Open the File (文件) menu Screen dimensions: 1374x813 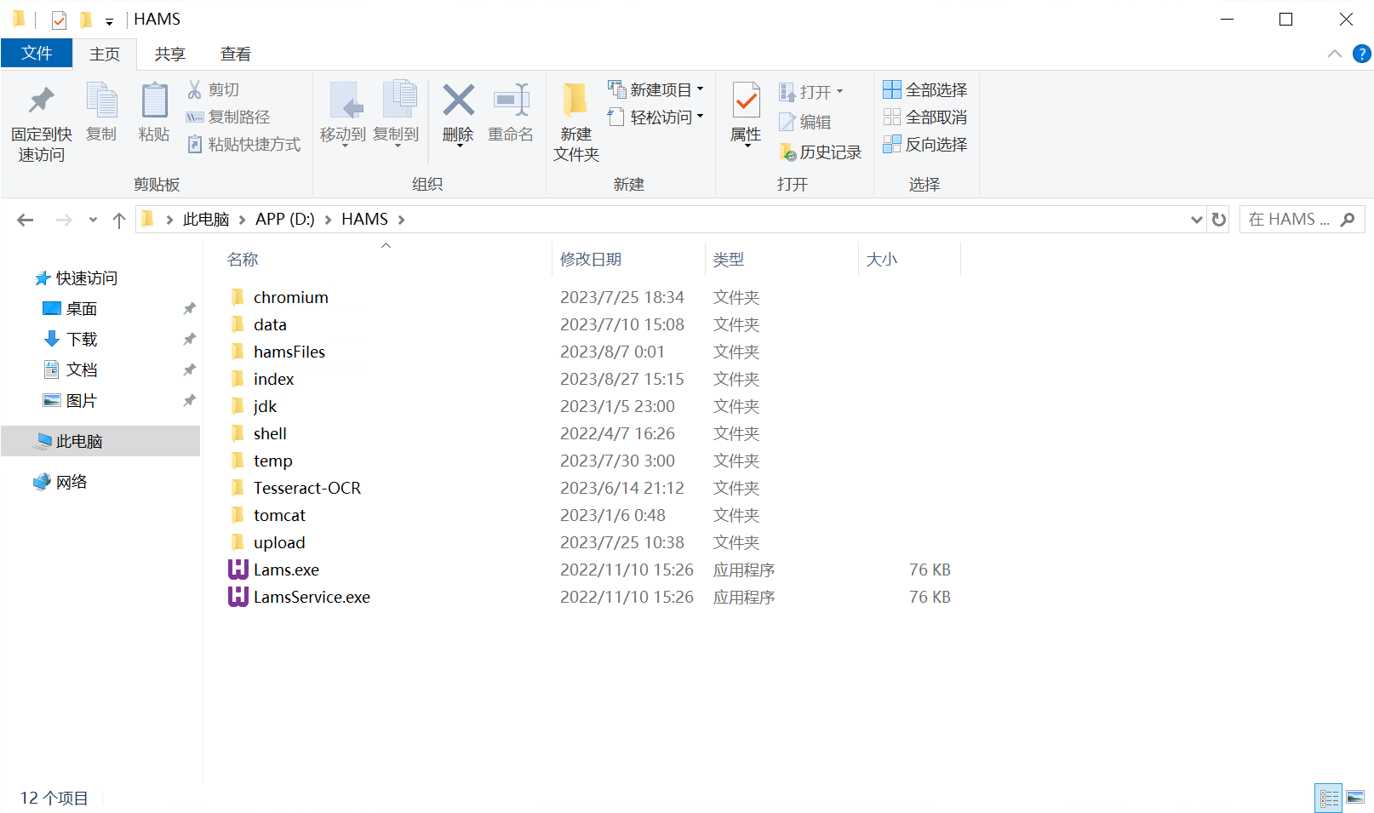37,53
